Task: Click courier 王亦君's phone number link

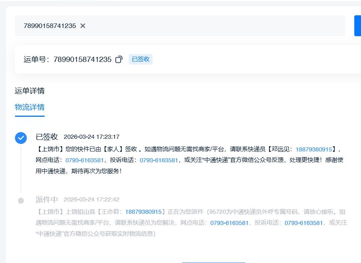Action: point(143,212)
